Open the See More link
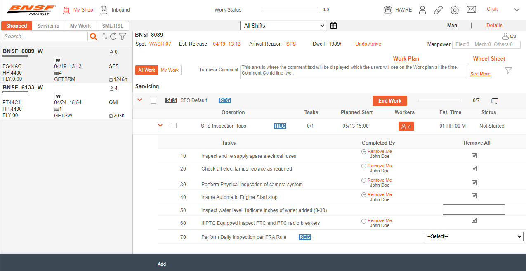526x271 pixels. point(480,74)
